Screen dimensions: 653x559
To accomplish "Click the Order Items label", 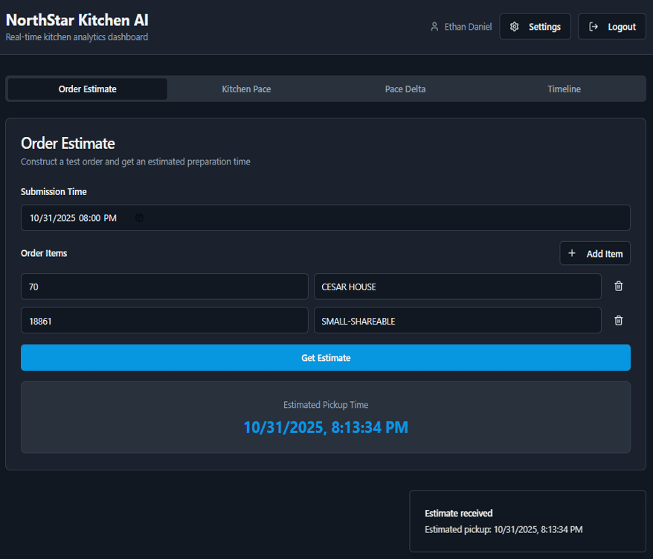I will [x=44, y=253].
